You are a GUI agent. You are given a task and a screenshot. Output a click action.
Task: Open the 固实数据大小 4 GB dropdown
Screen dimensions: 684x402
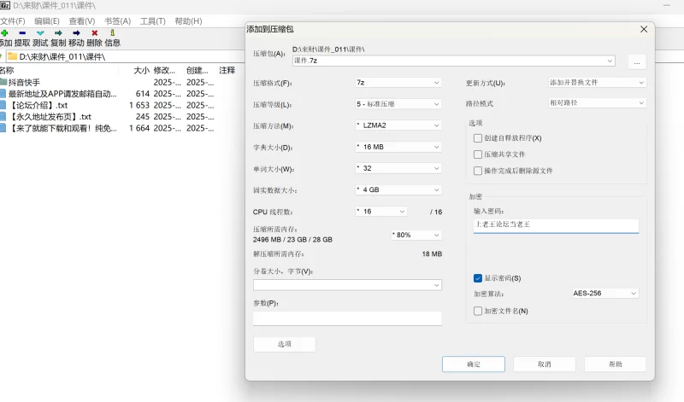point(398,189)
